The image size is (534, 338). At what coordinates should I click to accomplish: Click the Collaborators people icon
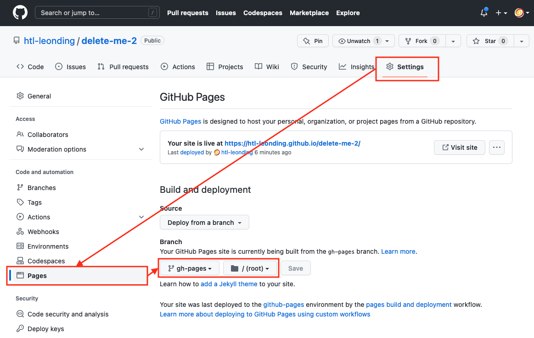(x=20, y=134)
